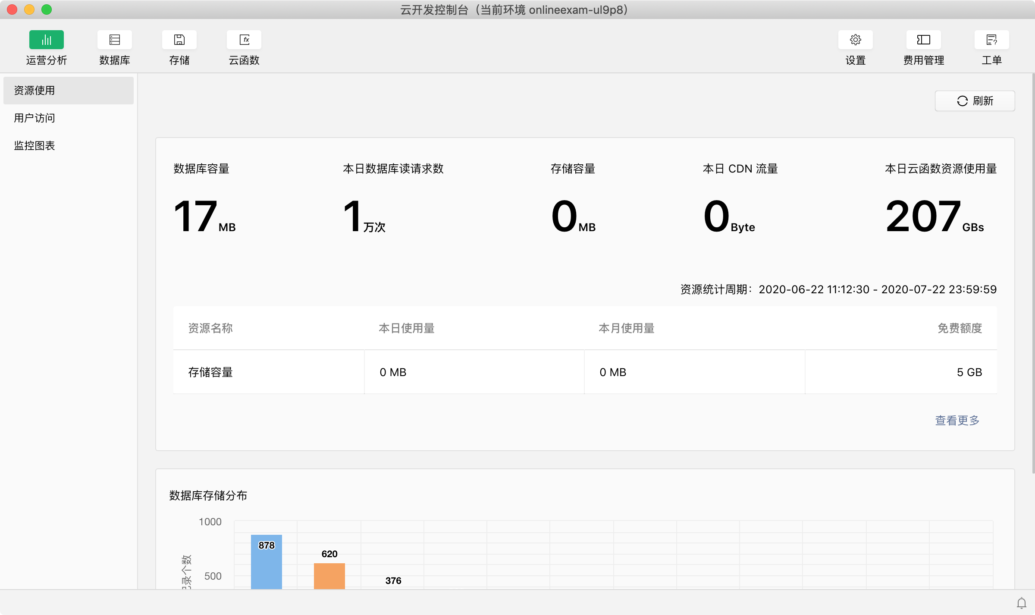Switch to 用户访问 sidebar item

(34, 118)
